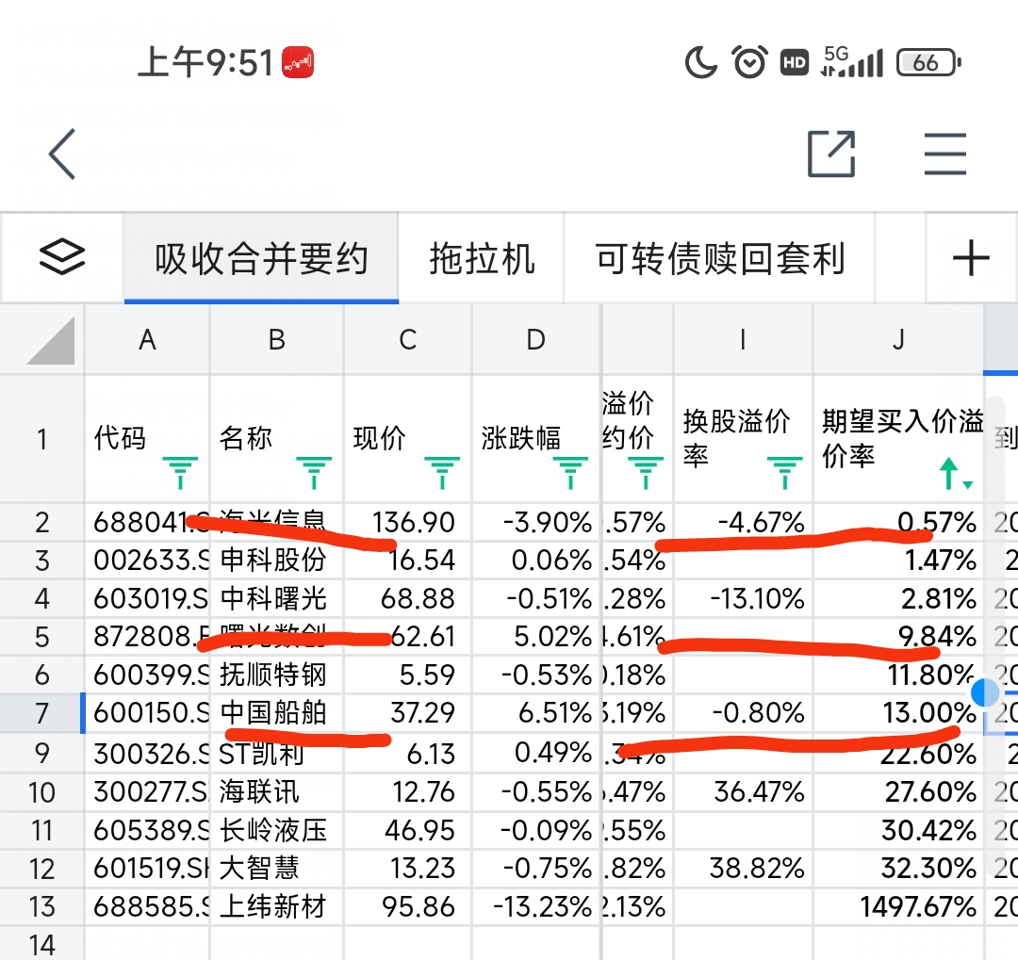Select cell 中科曙光
The height and width of the screenshot is (960, 1018).
pos(277,598)
